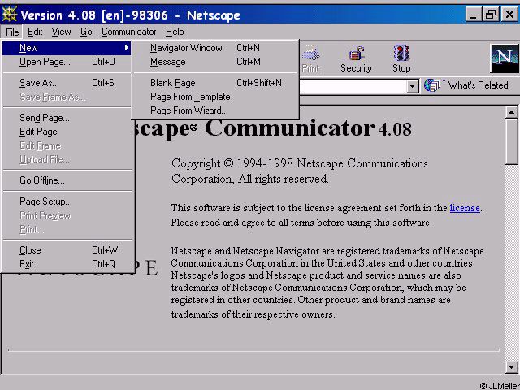The width and height of the screenshot is (520, 390).
Task: Choose Edit Page menu item
Action: [x=67, y=132]
